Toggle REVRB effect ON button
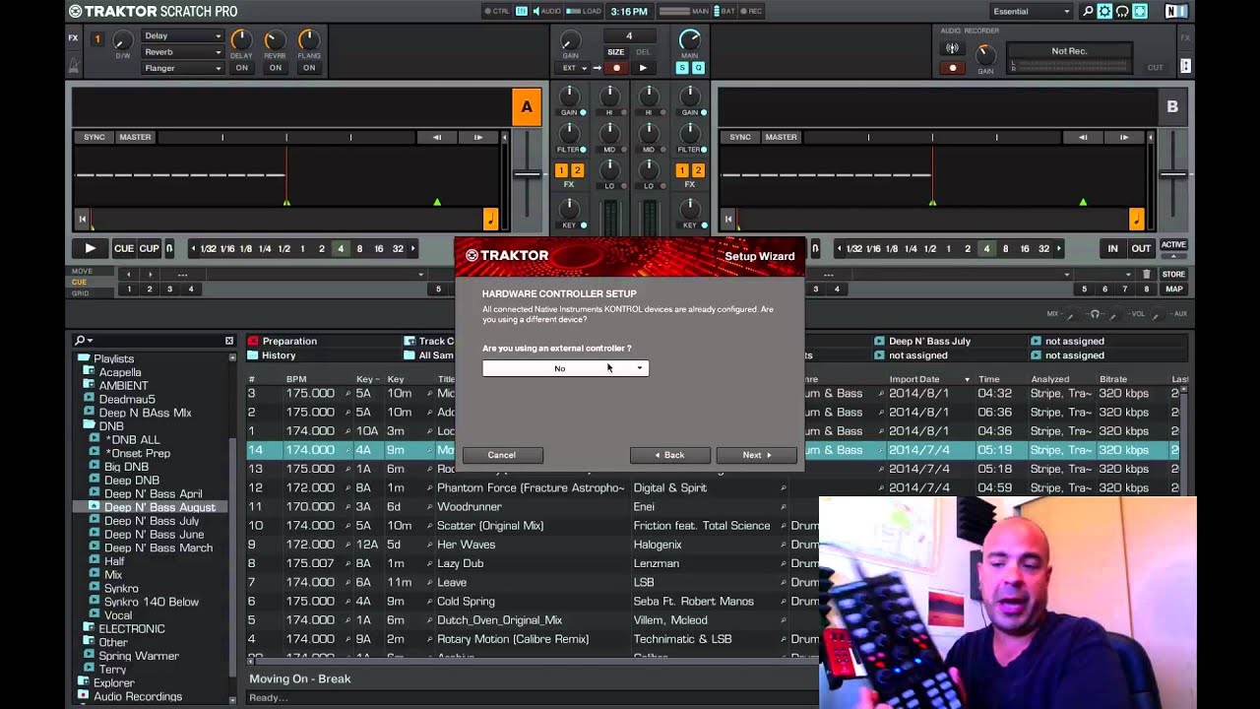This screenshot has width=1260, height=709. [276, 68]
